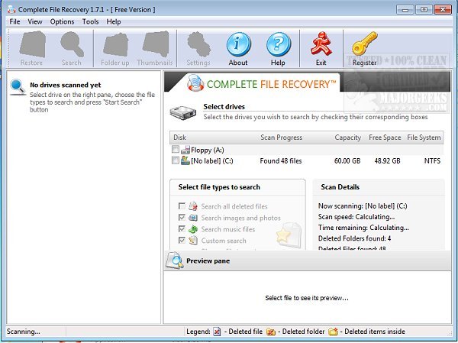Screen dimensions: 458x343
Task: Click Time remaining: Calculating... text
Action: [363, 228]
